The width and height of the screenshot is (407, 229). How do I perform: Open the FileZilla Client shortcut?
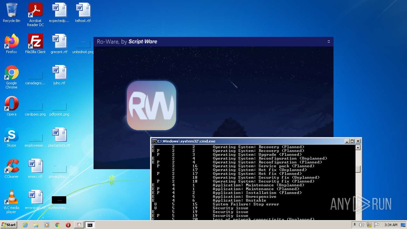tap(35, 44)
